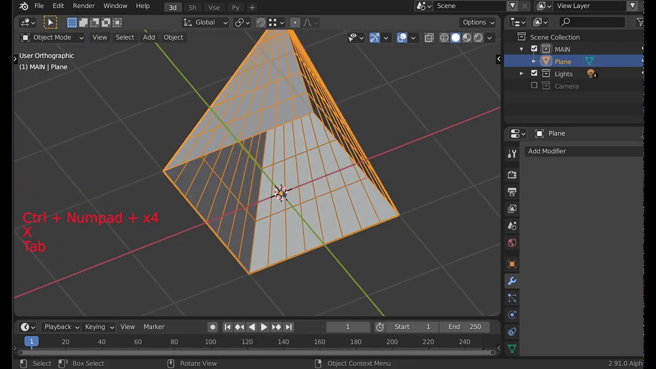
Task: Choose the set-new-selection mode icon
Action: (72, 23)
